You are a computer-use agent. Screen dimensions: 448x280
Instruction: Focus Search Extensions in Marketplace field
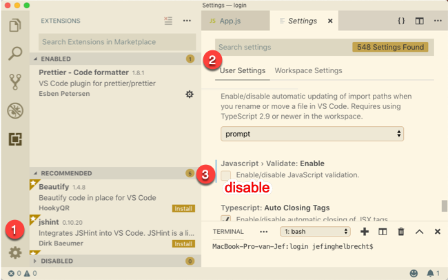(x=117, y=42)
